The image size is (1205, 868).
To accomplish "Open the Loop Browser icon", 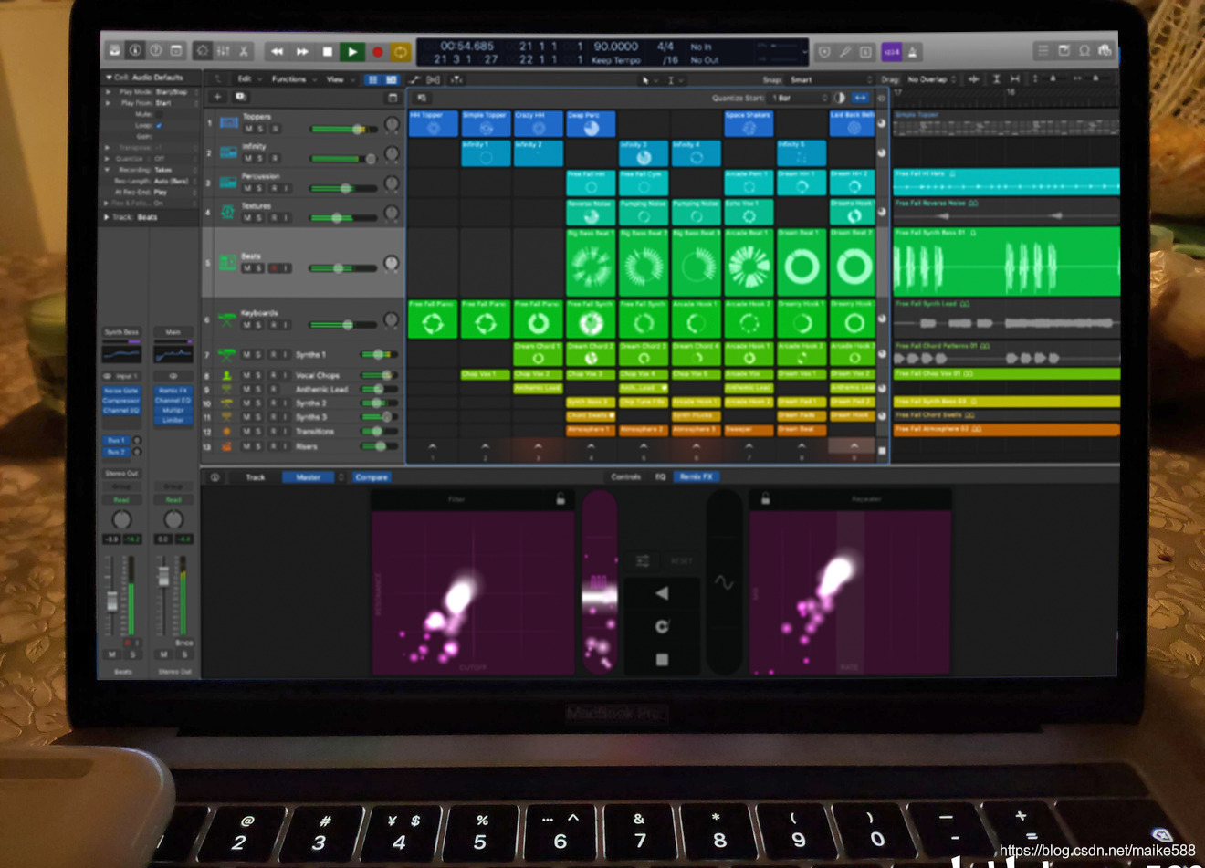I will coord(1084,51).
